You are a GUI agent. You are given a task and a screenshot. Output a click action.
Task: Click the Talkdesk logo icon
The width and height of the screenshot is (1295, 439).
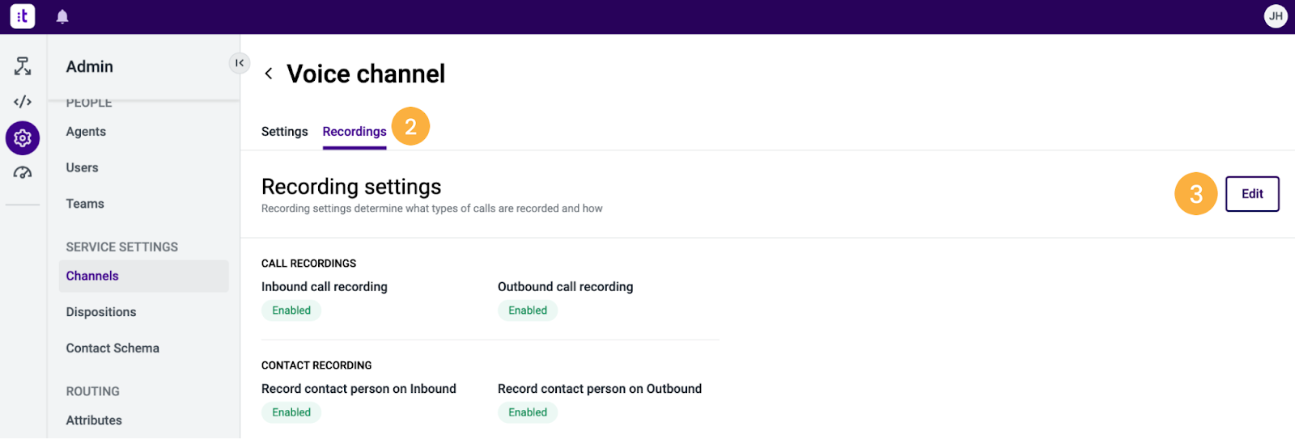click(23, 16)
